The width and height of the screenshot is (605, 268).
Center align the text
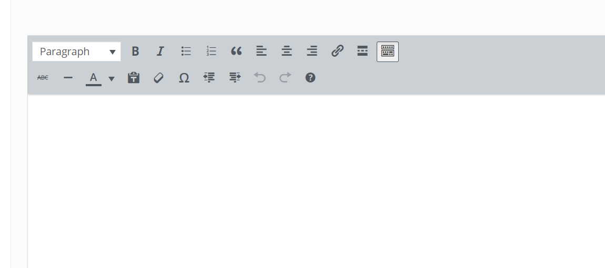(x=287, y=51)
